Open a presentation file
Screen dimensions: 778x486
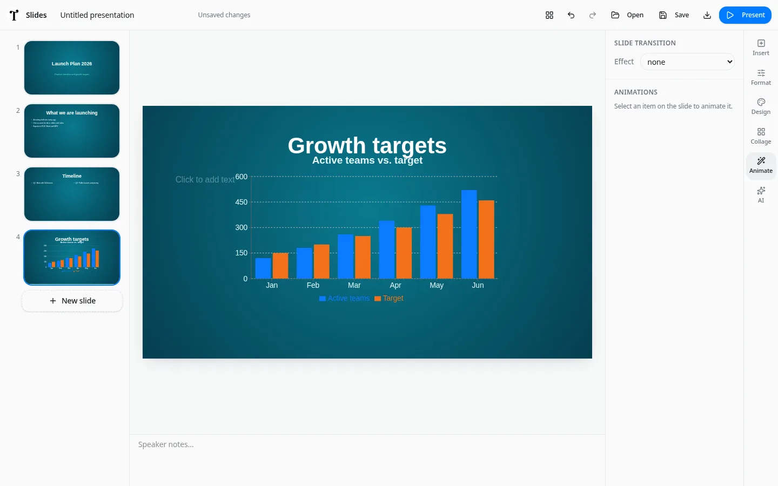(627, 15)
